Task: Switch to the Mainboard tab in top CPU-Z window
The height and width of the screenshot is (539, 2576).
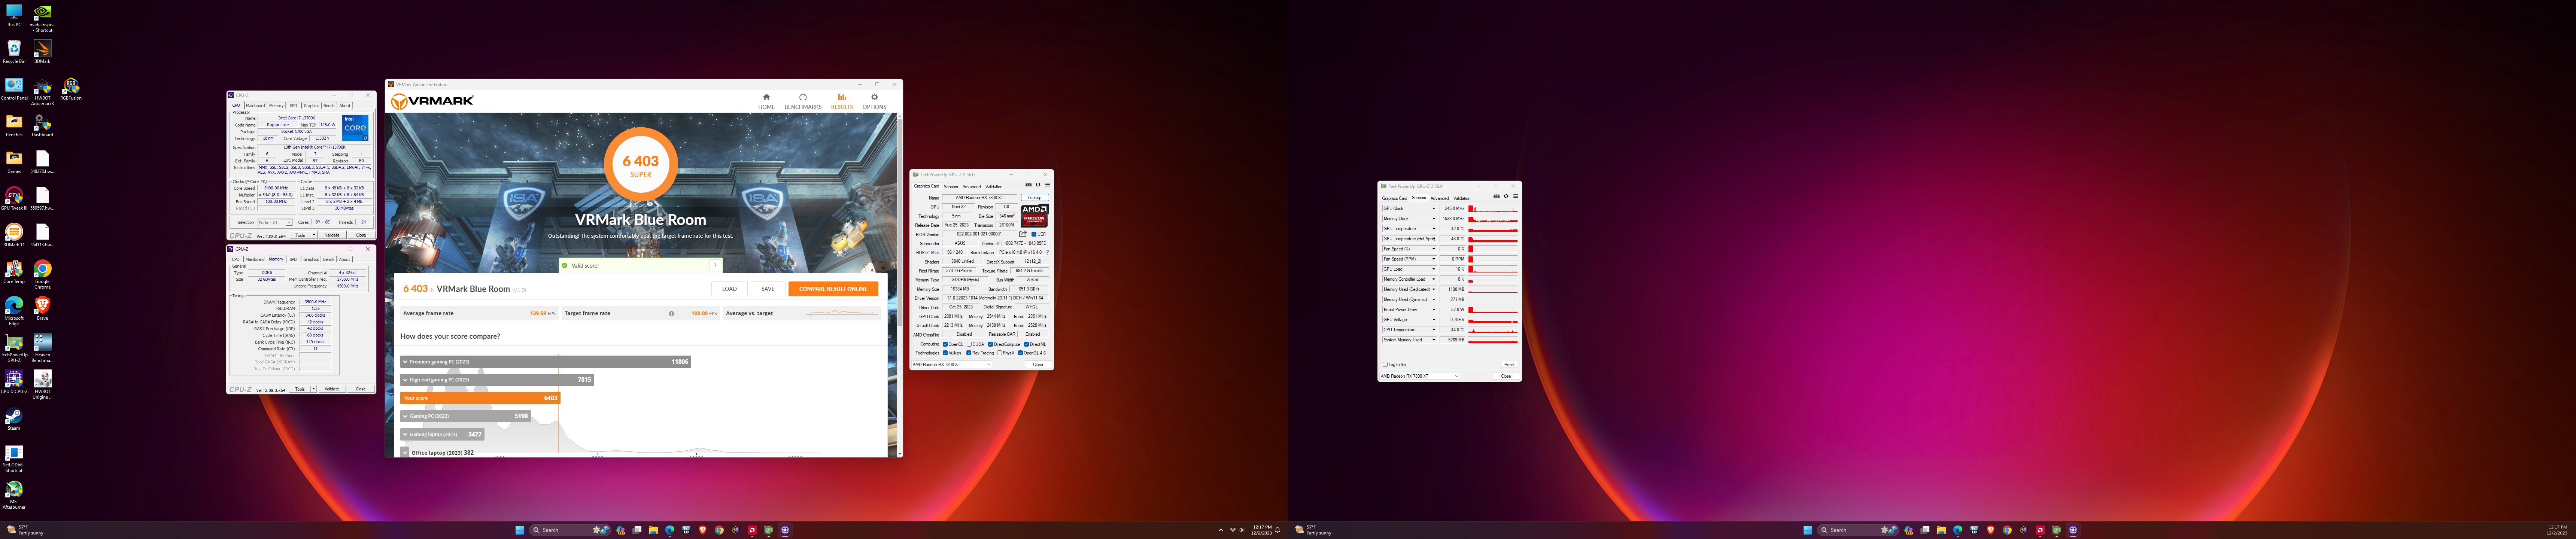Action: click(256, 105)
